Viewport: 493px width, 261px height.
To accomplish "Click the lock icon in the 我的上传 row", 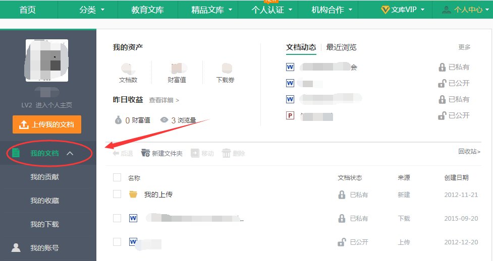I will [x=342, y=194].
